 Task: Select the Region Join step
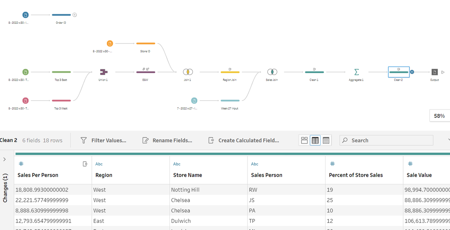click(x=230, y=71)
